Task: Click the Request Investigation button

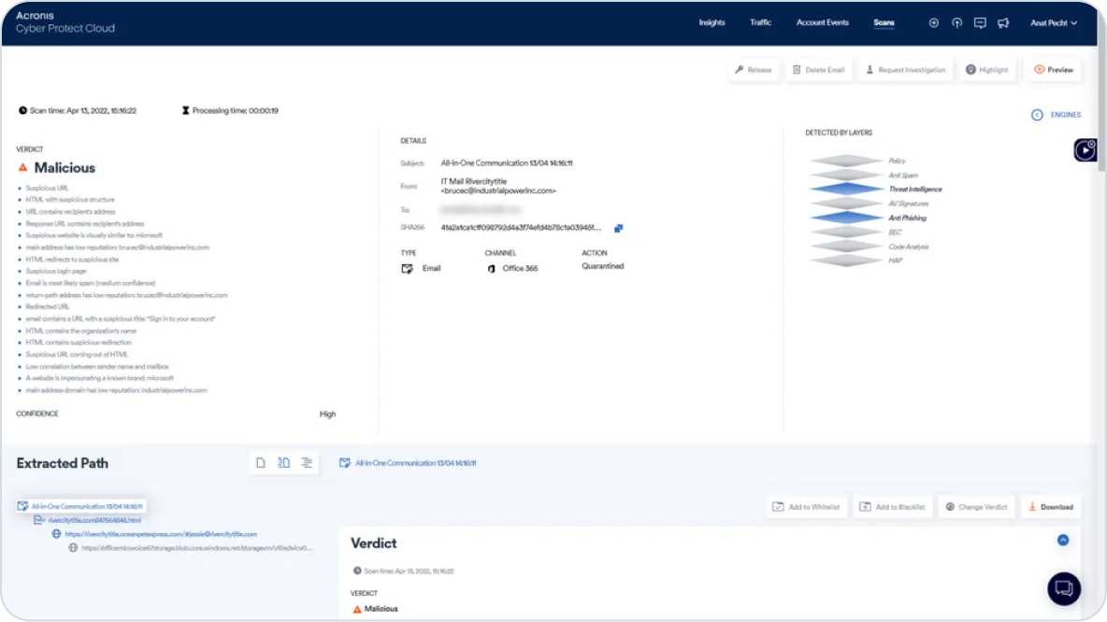Action: (905, 69)
